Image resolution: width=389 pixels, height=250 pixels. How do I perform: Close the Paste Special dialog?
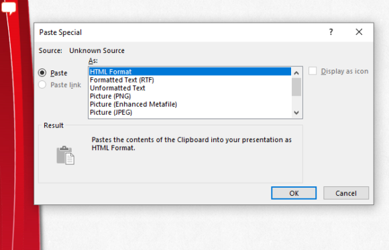pos(359,32)
